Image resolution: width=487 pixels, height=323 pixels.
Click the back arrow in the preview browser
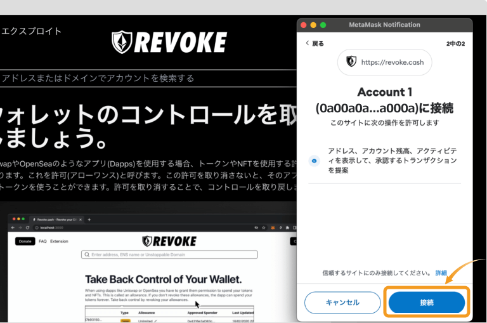click(x=13, y=228)
